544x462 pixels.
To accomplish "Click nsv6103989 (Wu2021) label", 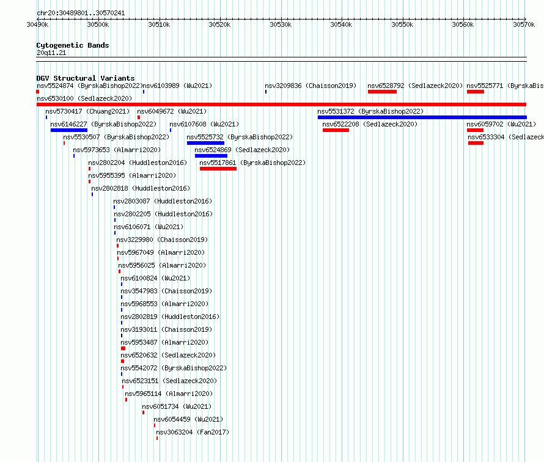I will tap(177, 86).
